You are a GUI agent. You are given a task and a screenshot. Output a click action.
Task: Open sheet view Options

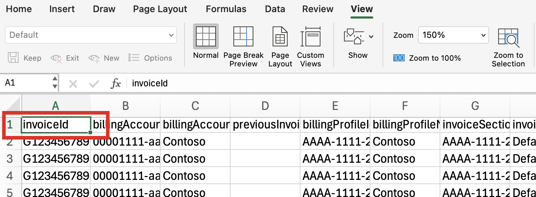tap(134, 58)
